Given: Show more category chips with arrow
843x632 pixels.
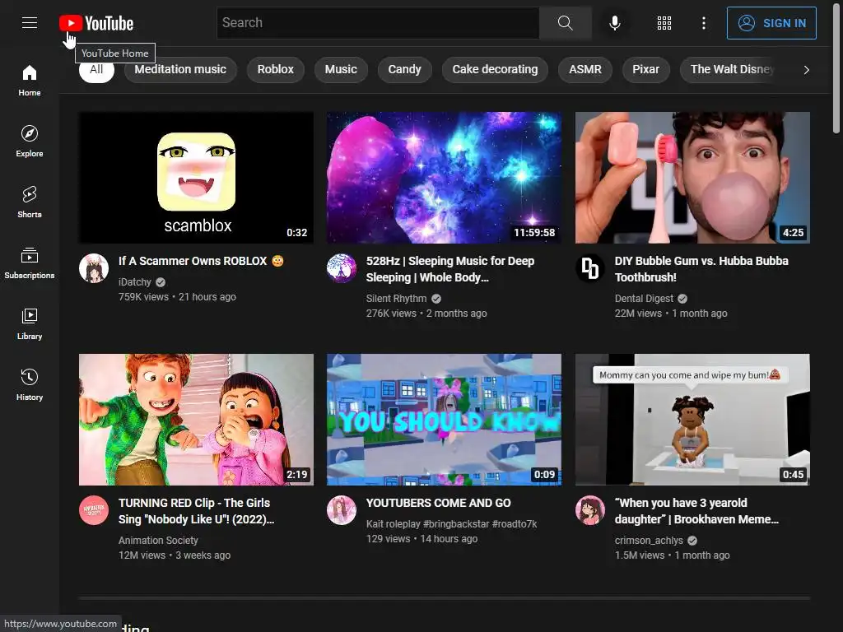Looking at the screenshot, I should [806, 70].
